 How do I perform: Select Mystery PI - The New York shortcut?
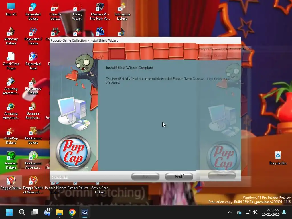pos(100,11)
